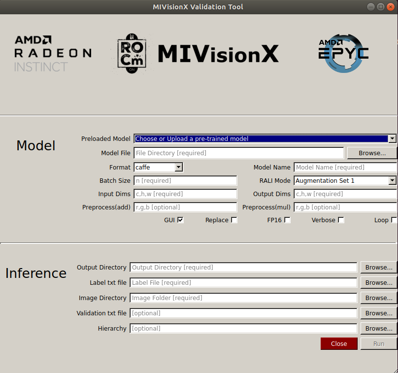398x373 pixels.
Task: Browse for the Hierarchy file
Action: pos(379,328)
